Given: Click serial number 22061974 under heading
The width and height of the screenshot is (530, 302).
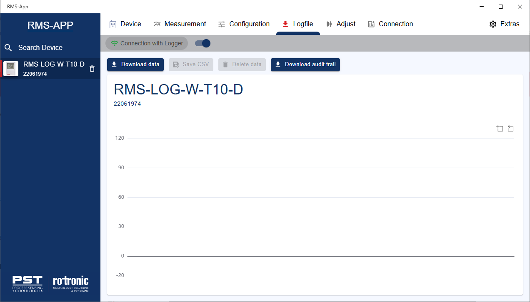Looking at the screenshot, I should [x=127, y=104].
